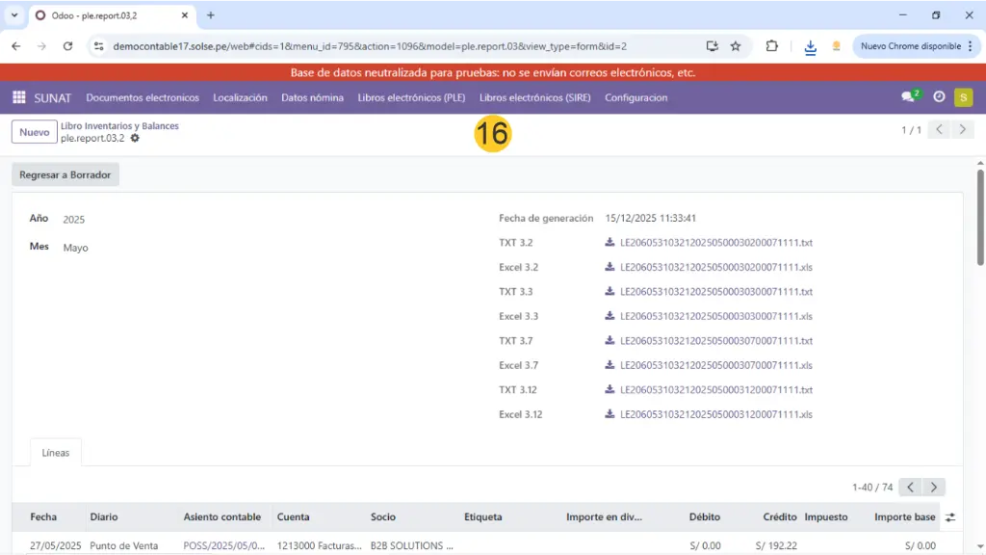This screenshot has width=986, height=555.
Task: Download the TXT 3.2 file
Action: (715, 243)
